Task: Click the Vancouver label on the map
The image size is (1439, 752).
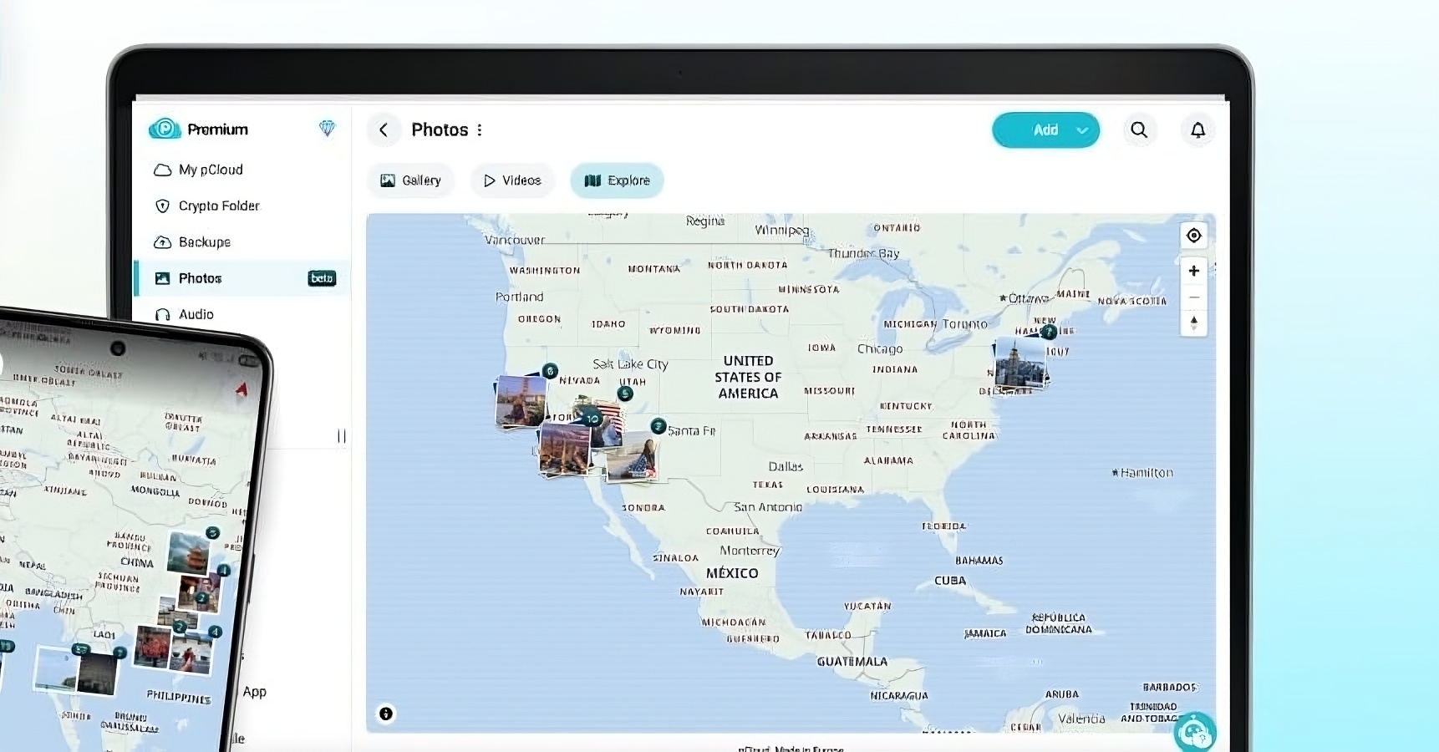Action: 515,240
